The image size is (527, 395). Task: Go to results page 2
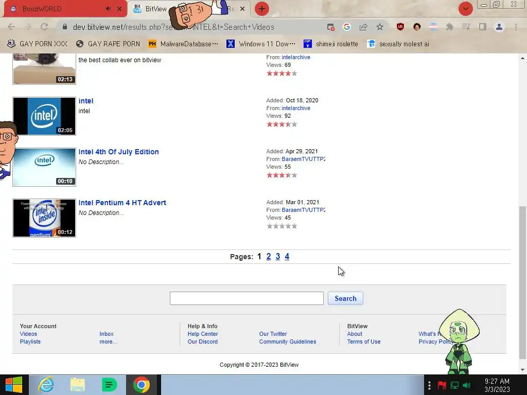pyautogui.click(x=269, y=257)
